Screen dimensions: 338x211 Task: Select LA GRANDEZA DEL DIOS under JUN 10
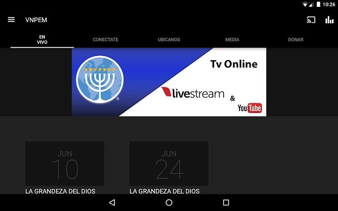[x=60, y=191]
